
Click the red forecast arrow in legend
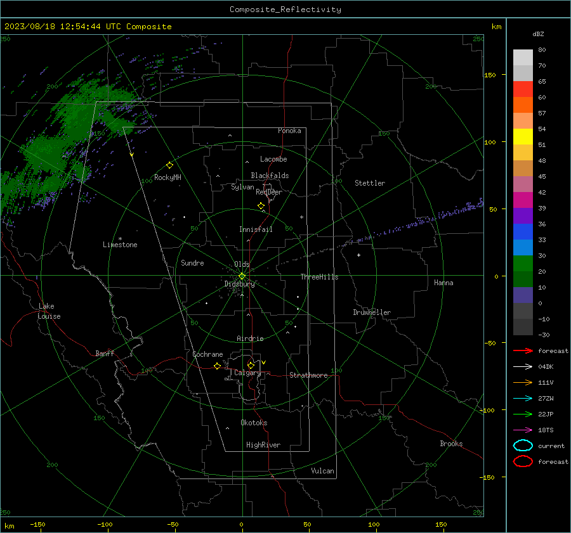523,350
